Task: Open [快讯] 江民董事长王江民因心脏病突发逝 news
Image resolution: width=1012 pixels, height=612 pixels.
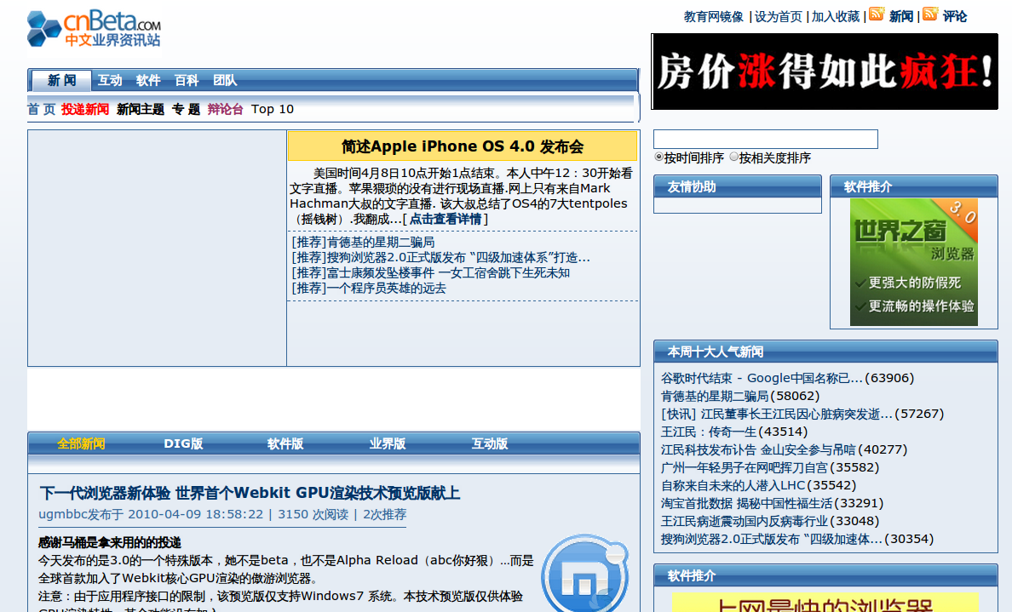Action: tap(777, 414)
